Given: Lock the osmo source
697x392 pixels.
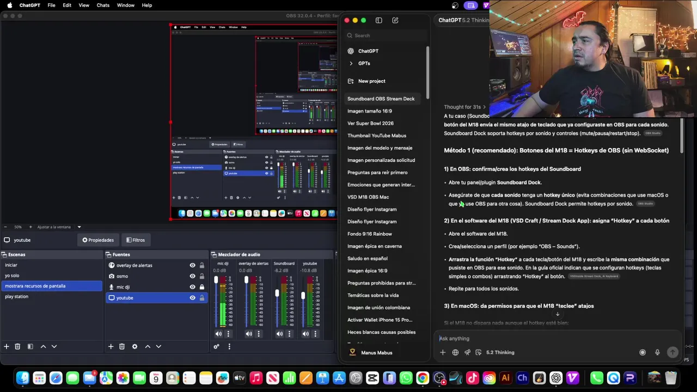Looking at the screenshot, I should pos(202,276).
